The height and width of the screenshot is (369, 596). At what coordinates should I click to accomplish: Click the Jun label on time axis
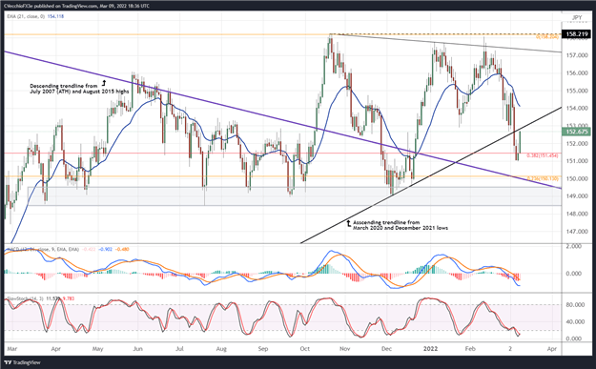click(x=138, y=349)
